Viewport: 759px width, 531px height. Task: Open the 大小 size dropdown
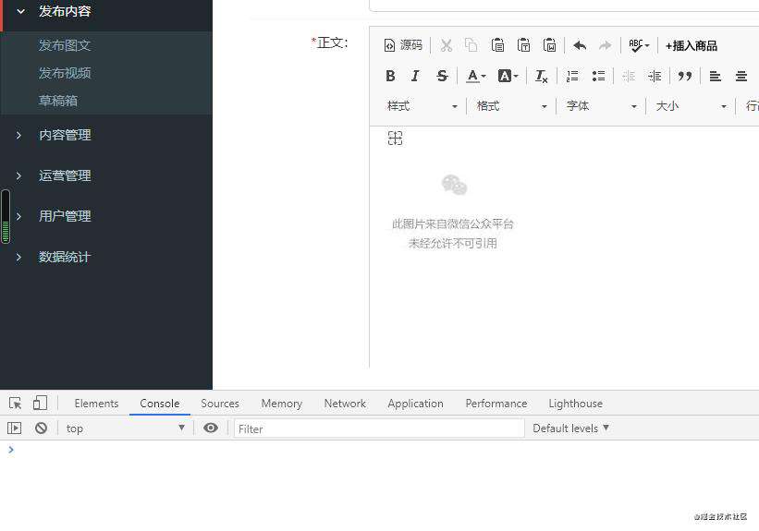[692, 106]
